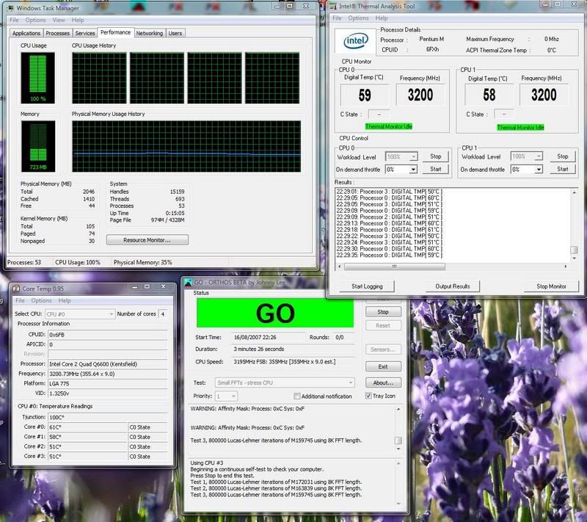Click the Windows Task Manager title bar icon
The width and height of the screenshot is (587, 522).
11,7
